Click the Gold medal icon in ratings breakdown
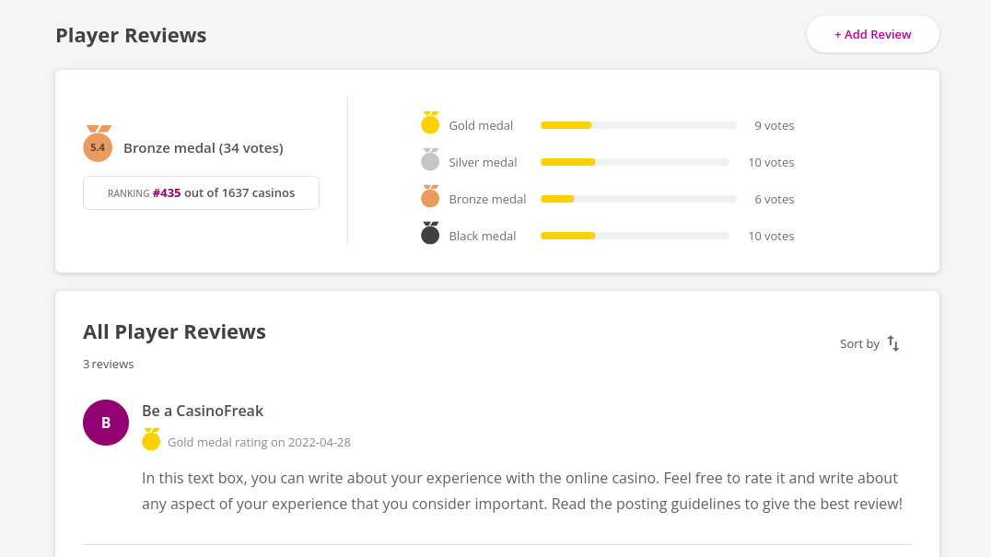The width and height of the screenshot is (991, 557). [x=430, y=123]
